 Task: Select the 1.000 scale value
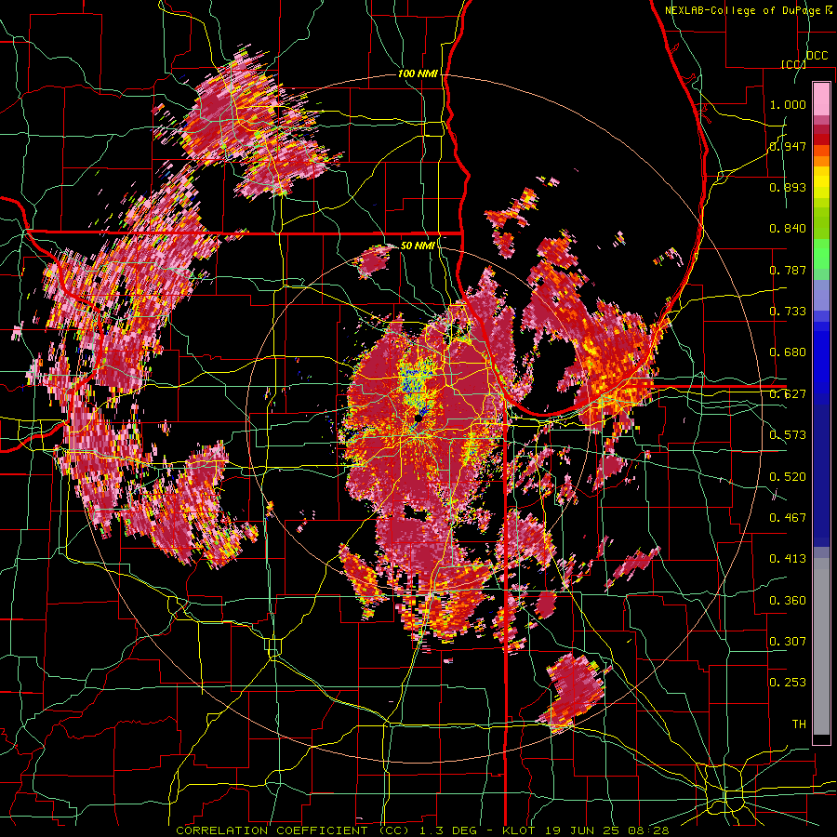click(x=788, y=104)
